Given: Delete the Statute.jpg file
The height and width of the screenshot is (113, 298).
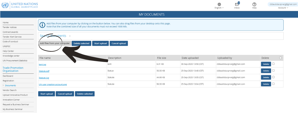Looking at the screenshot, I should pos(266,77).
